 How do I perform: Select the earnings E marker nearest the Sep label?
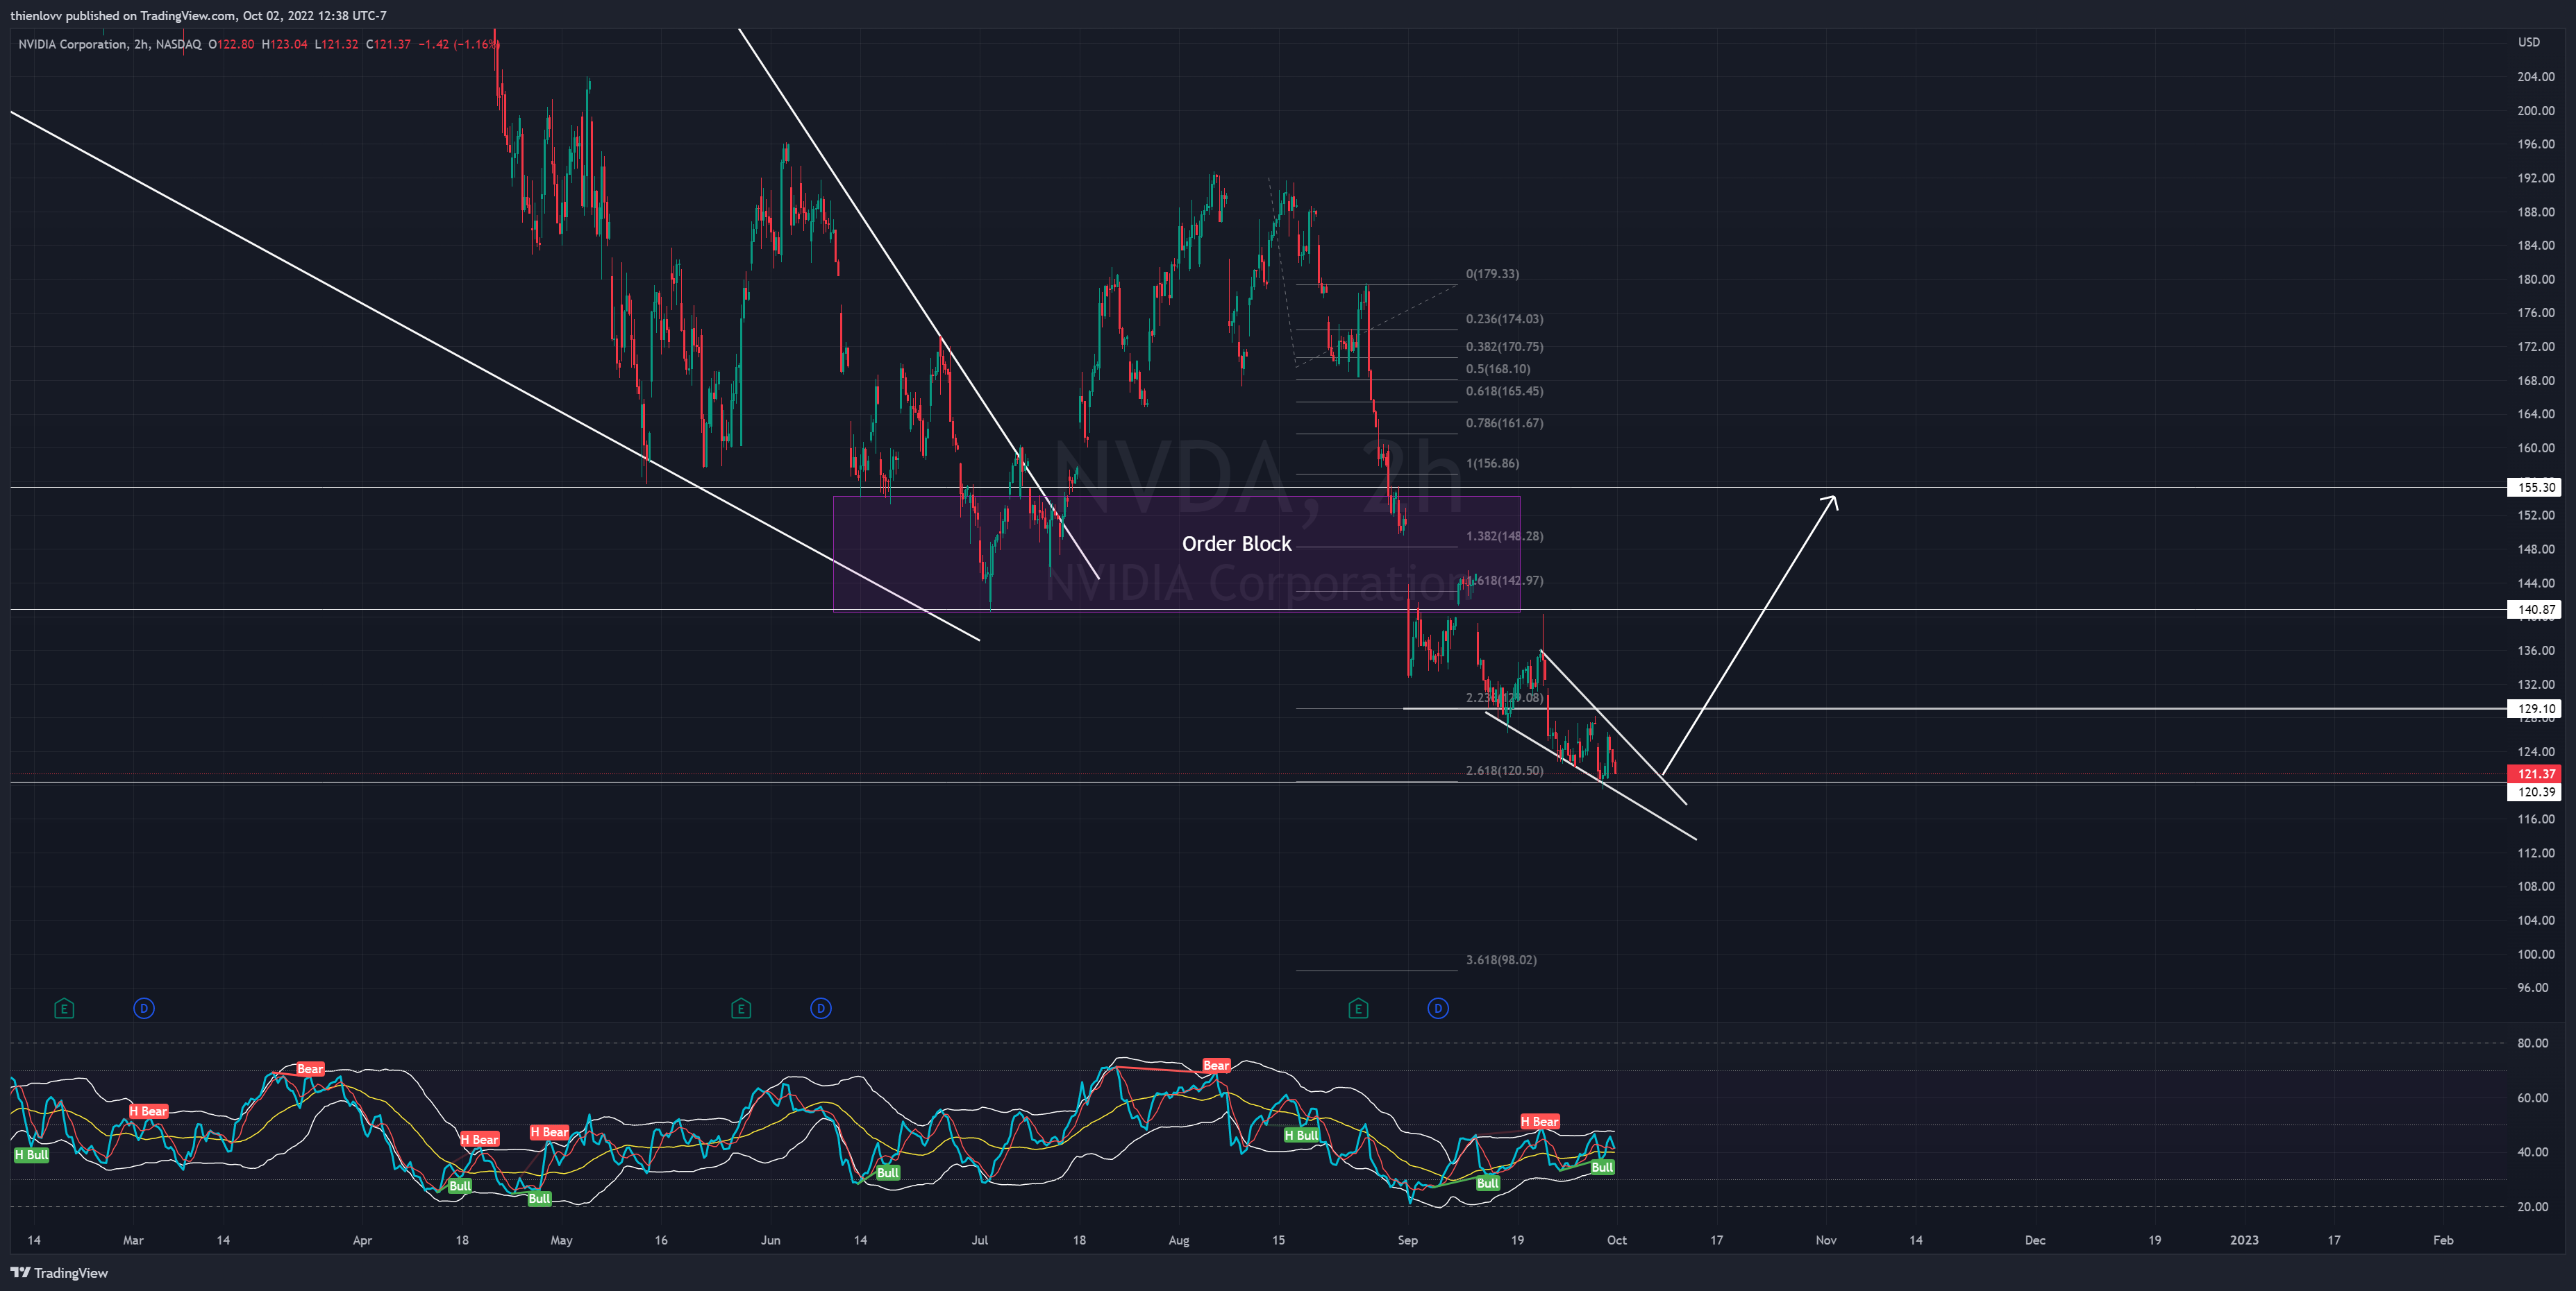pos(1358,1008)
